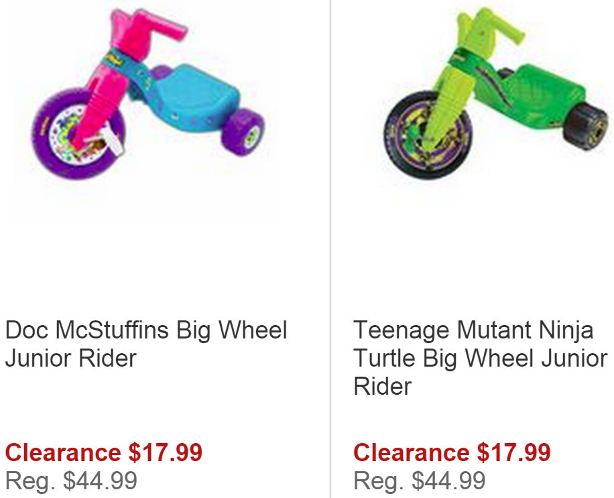Click the pink handlebars of the Doc McStuffins trike

tap(149, 23)
